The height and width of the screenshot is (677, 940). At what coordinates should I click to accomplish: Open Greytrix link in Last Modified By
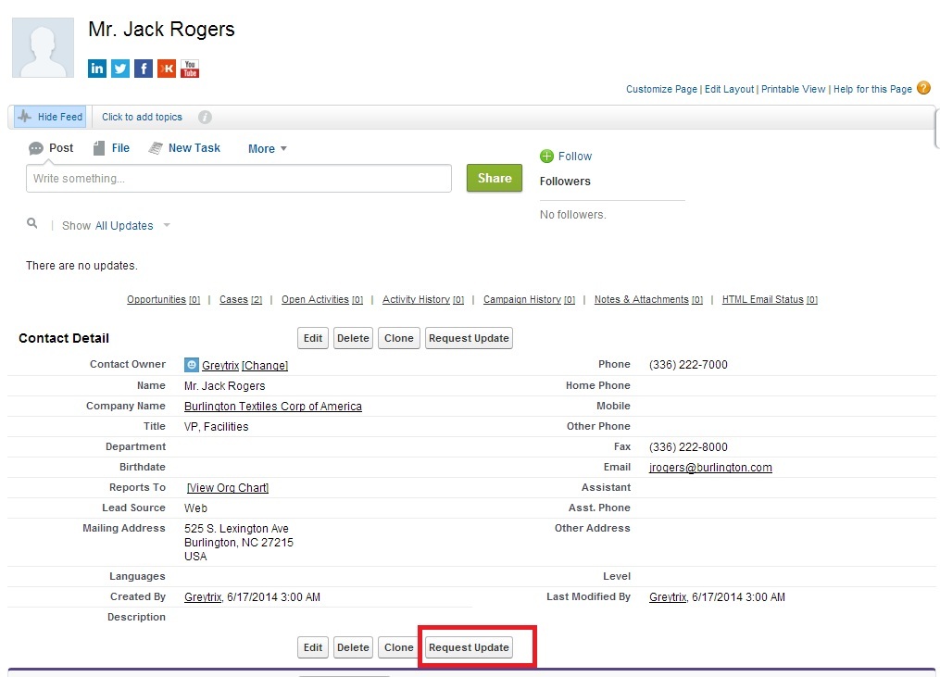click(668, 596)
